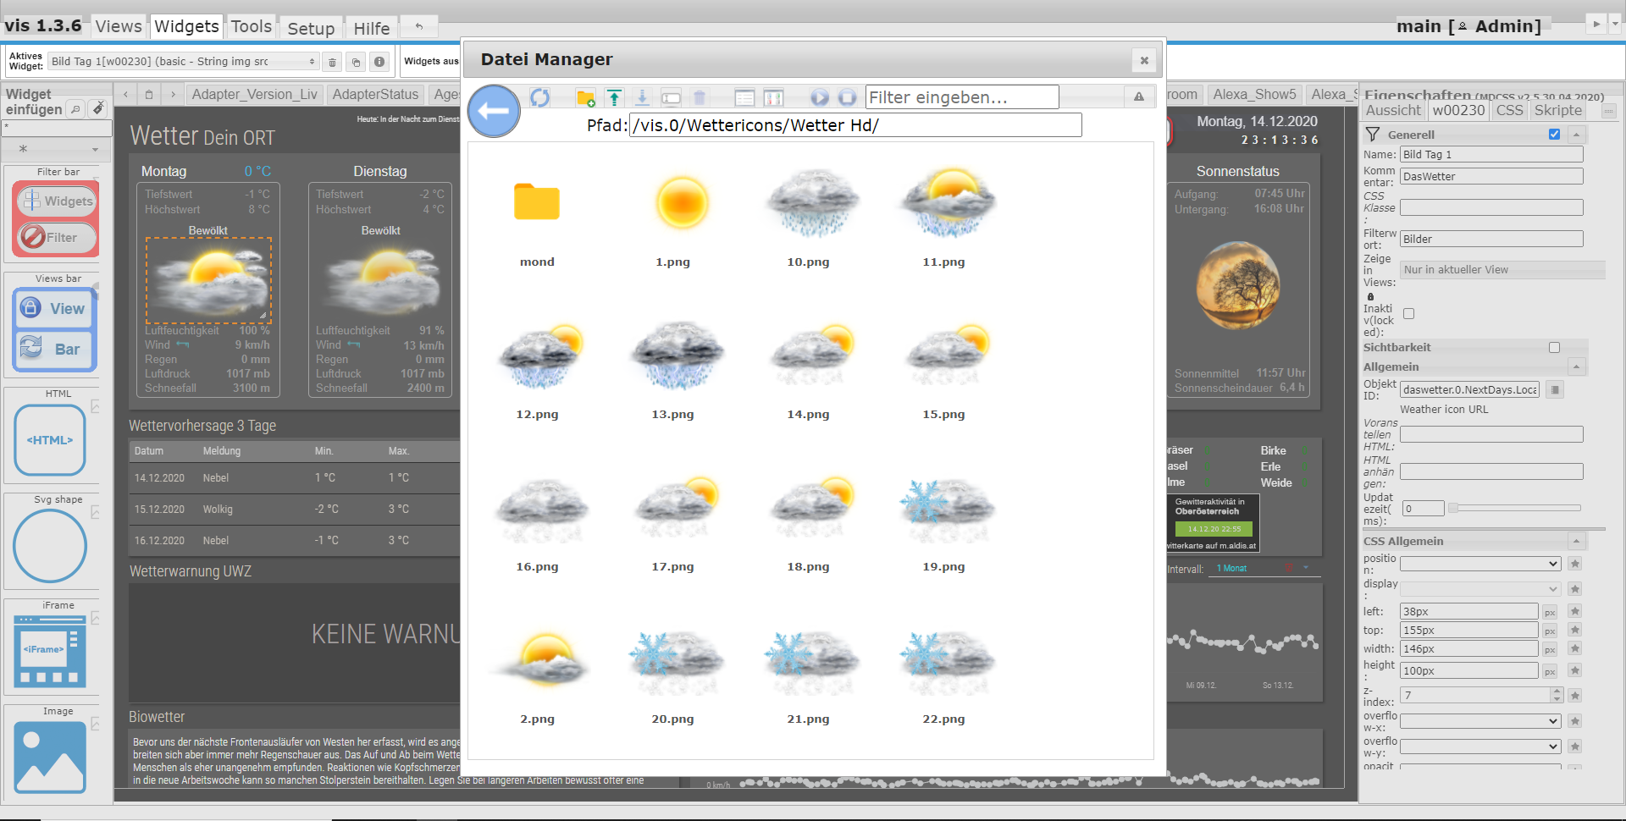Image resolution: width=1626 pixels, height=821 pixels.
Task: Toggle the Generell section checkbox
Action: pyautogui.click(x=1554, y=135)
